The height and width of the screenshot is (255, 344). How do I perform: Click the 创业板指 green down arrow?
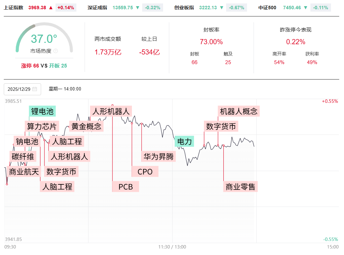coord(221,8)
